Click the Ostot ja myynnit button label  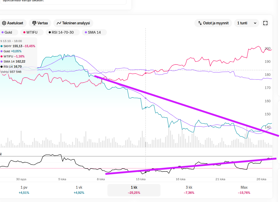click(216, 23)
